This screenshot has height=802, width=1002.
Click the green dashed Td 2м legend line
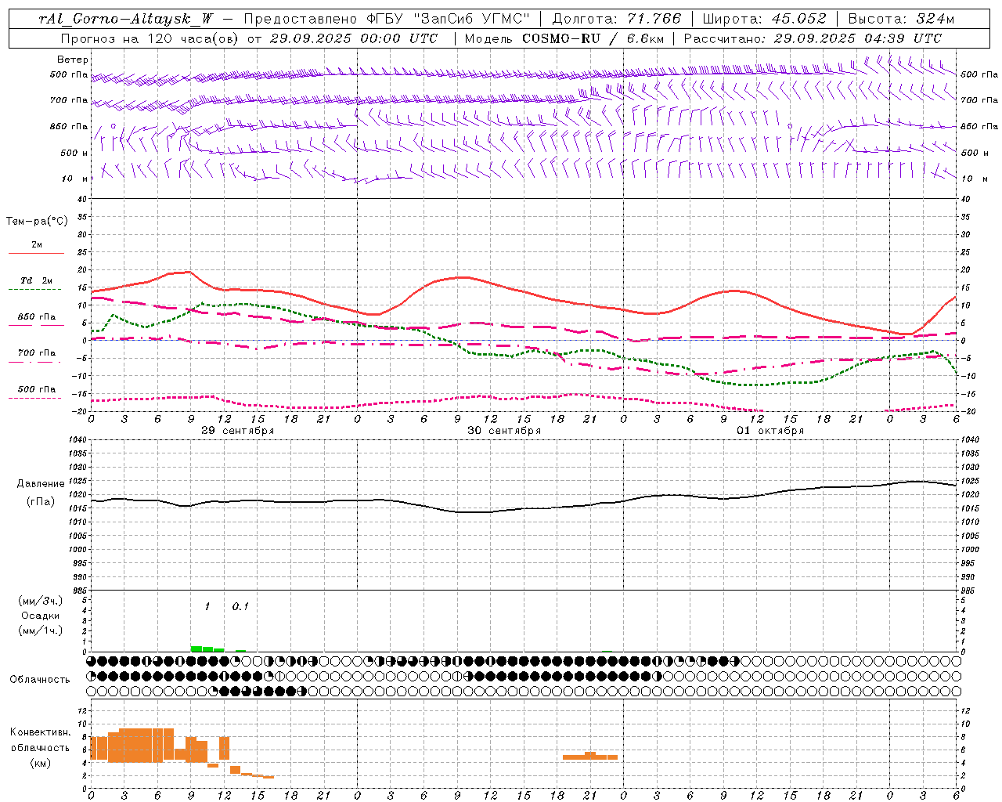point(36,290)
